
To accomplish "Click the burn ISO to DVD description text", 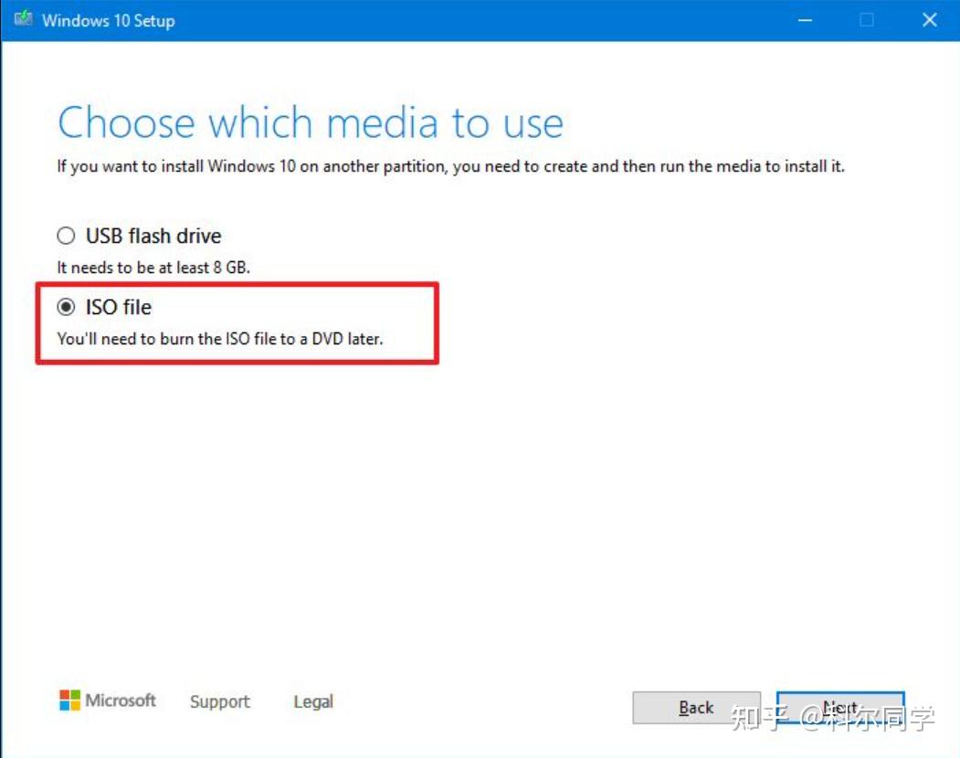I will pos(220,338).
